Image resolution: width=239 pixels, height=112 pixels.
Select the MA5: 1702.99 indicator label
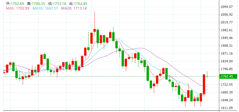(x=18, y=8)
